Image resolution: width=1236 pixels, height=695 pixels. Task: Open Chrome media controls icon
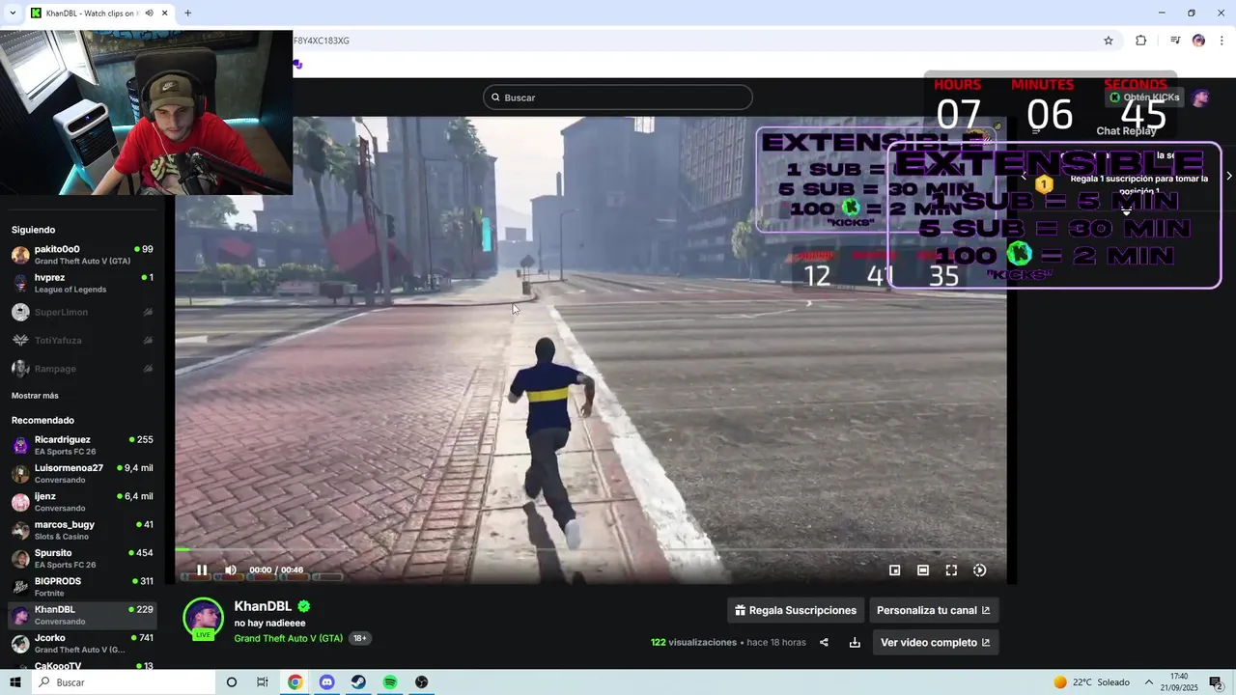tap(1175, 41)
